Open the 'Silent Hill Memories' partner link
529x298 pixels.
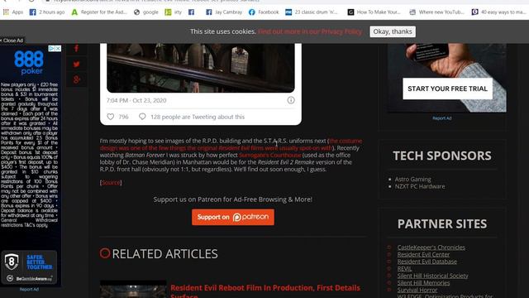[x=423, y=283]
